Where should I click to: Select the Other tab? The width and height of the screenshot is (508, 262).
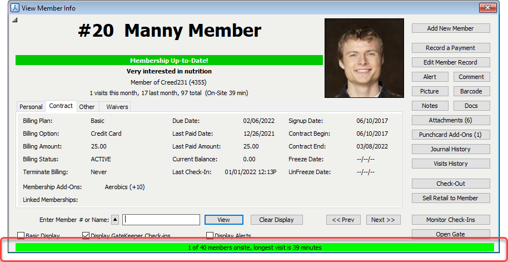pos(87,107)
